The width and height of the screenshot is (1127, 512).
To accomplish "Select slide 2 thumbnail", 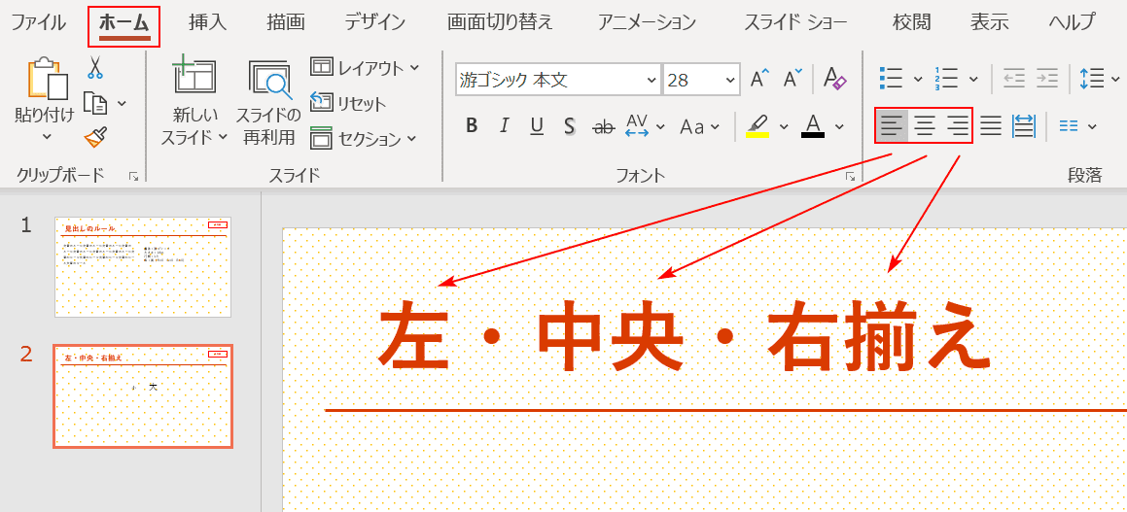I will click(x=143, y=395).
